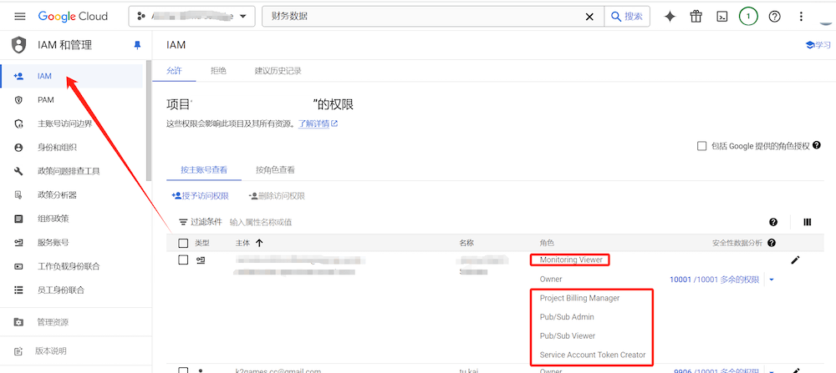Sort by 主体 column arrow
This screenshot has height=373, width=836.
259,243
